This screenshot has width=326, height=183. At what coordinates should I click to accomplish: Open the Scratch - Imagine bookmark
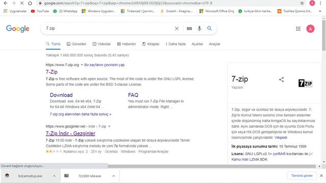click(177, 11)
